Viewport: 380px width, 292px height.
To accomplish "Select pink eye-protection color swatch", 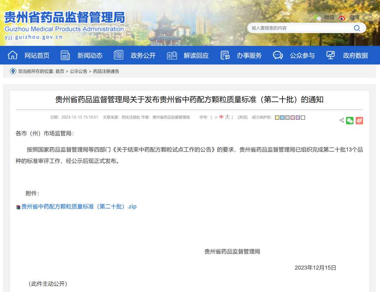I will (293, 118).
